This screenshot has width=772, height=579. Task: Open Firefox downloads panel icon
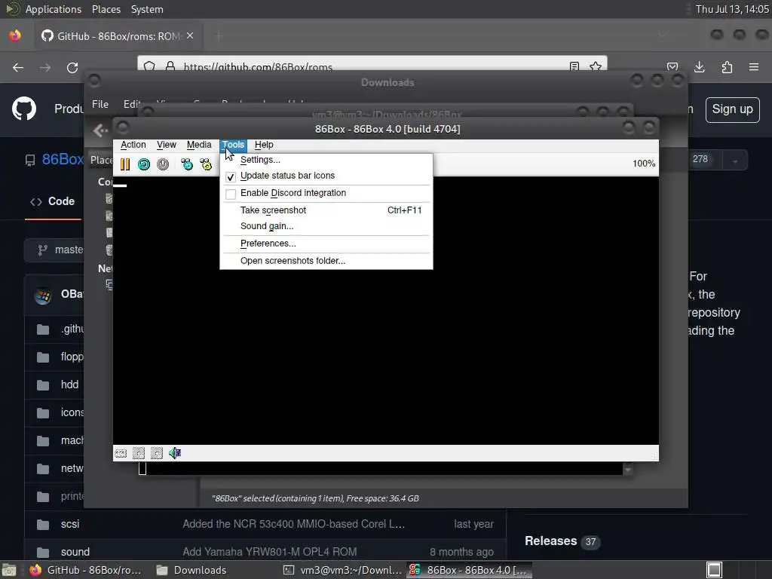point(699,67)
